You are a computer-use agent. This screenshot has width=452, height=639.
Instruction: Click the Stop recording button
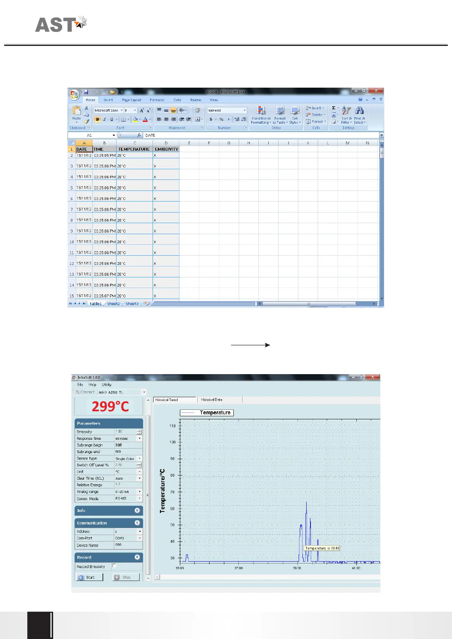[x=126, y=577]
